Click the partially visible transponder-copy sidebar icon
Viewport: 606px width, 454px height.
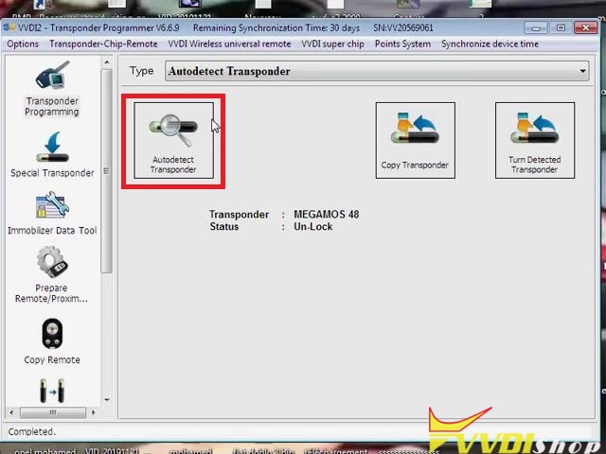52,391
